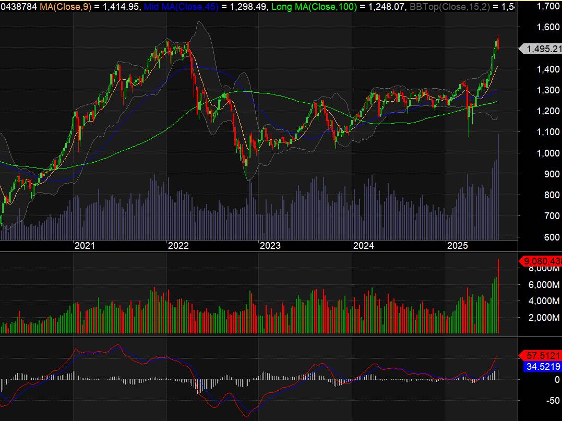The width and height of the screenshot is (562, 421).
Task: Click the 1,000 price axis label
Action: [x=548, y=153]
